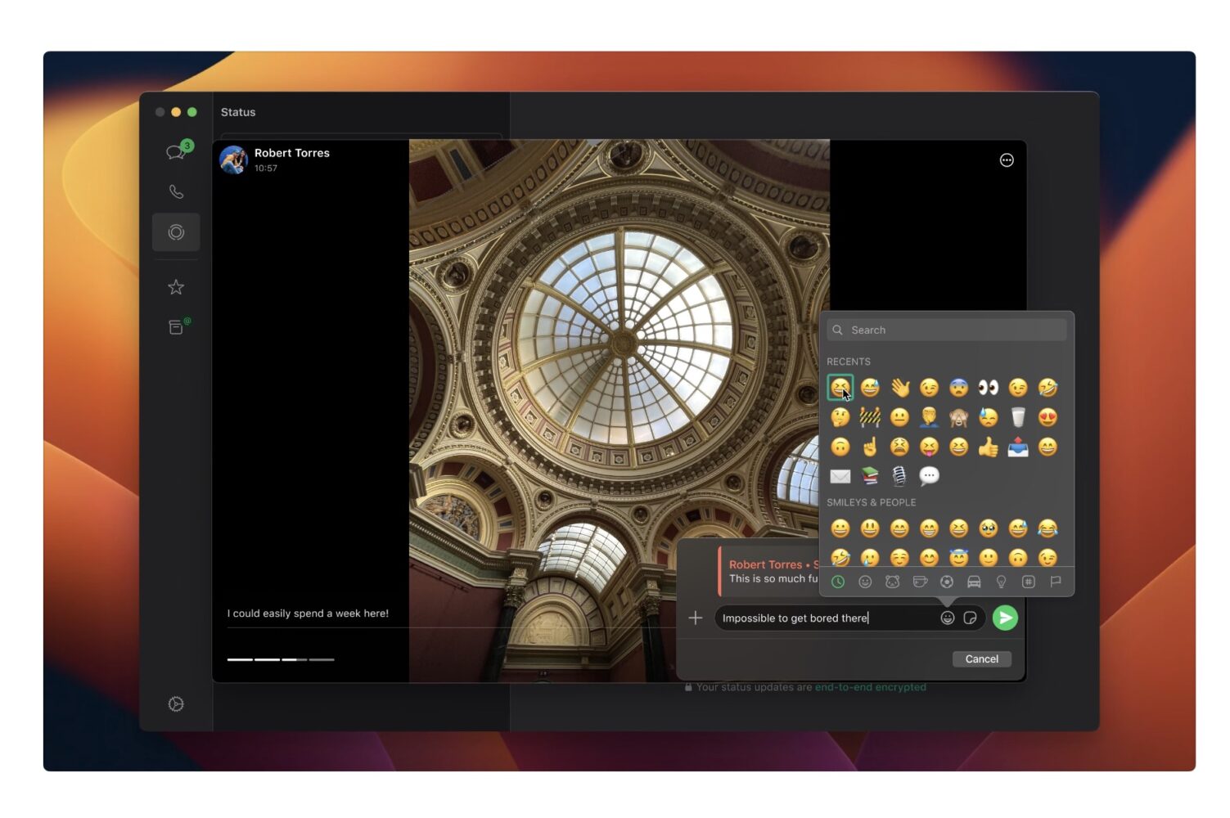Switch to Flags emoji tab
The image size is (1230, 818).
point(1056,582)
